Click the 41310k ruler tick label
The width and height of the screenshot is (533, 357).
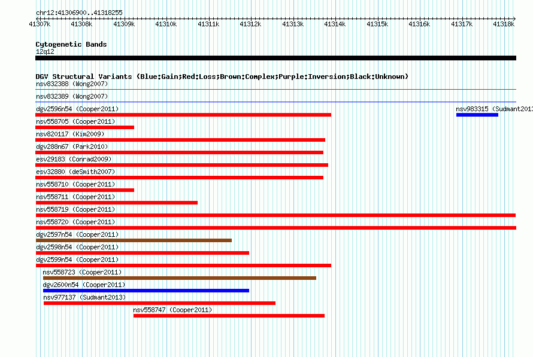pyautogui.click(x=166, y=24)
